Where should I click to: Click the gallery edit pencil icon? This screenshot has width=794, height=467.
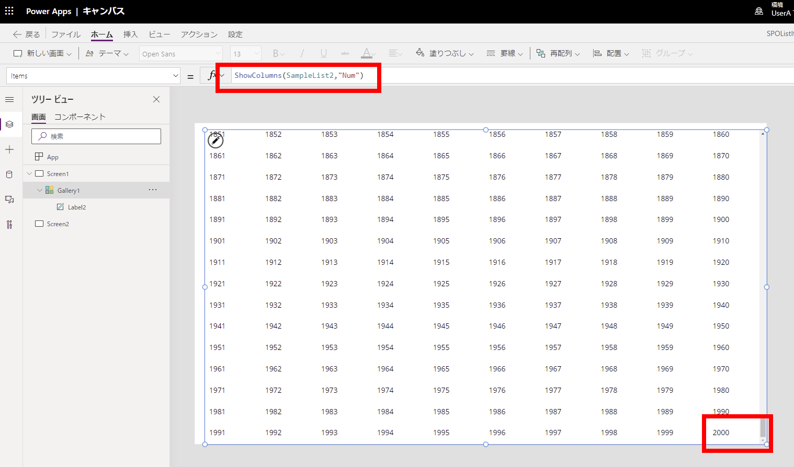point(215,141)
